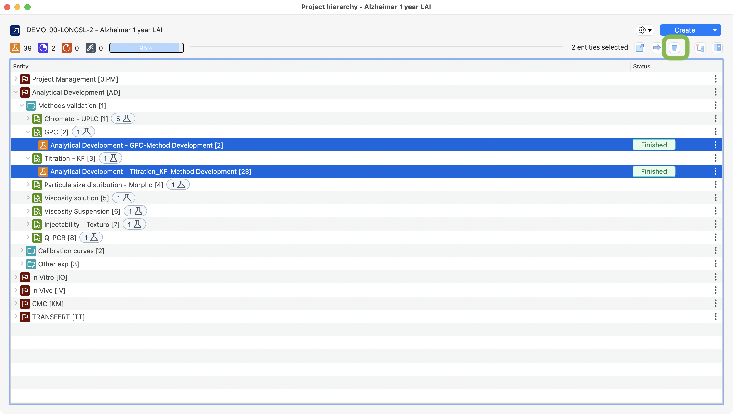Click the blue move arrow icon
Image resolution: width=733 pixels, height=414 pixels.
point(657,47)
